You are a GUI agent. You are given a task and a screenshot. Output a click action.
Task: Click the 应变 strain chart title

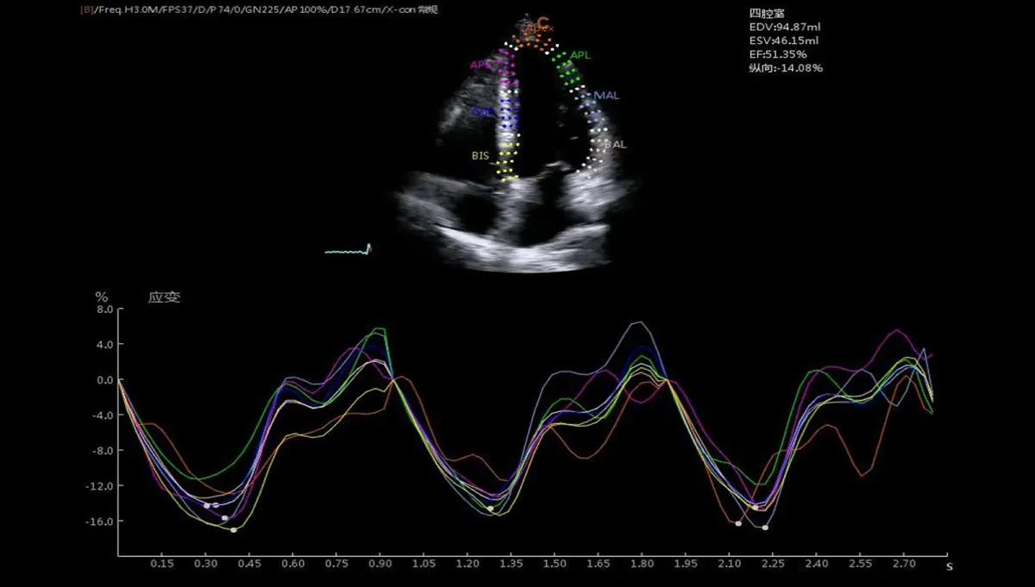(x=164, y=297)
